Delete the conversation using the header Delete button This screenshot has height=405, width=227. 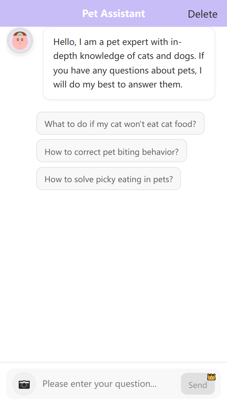point(202,14)
